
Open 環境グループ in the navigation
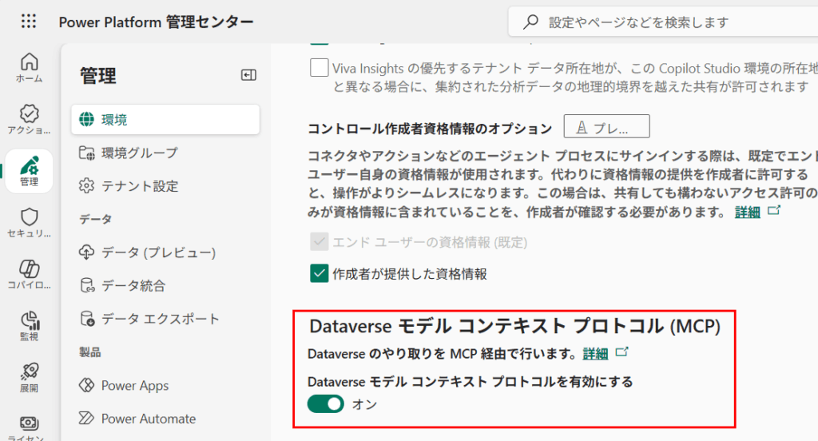pos(139,153)
